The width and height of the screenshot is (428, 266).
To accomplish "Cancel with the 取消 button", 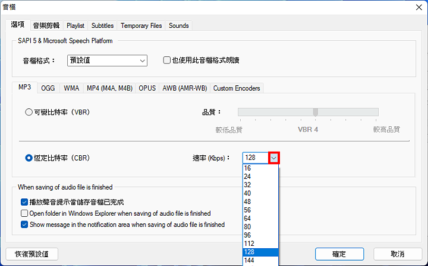I will 398,254.
